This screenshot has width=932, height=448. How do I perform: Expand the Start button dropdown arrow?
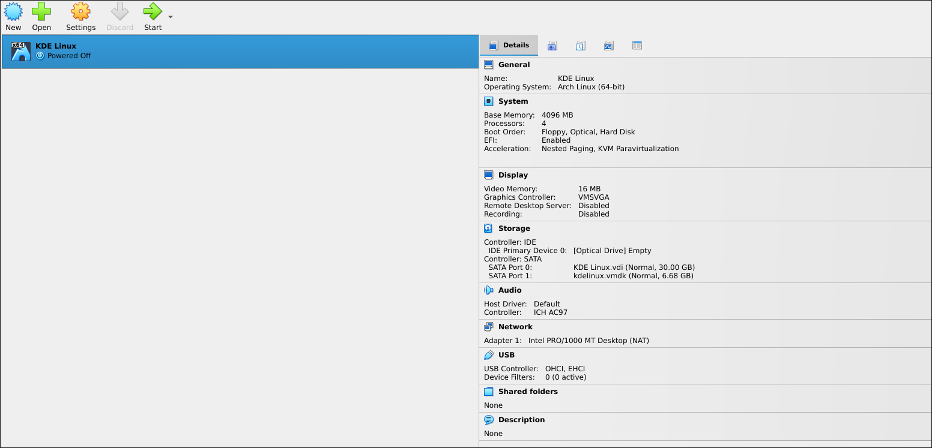(171, 17)
